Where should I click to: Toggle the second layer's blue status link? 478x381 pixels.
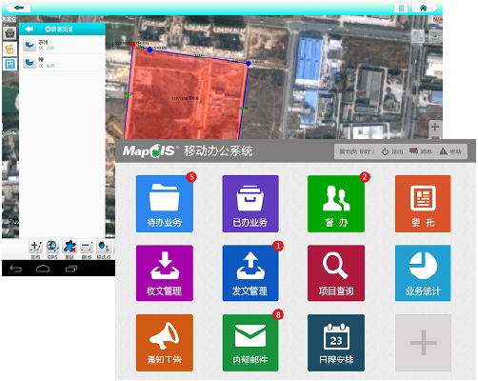(x=50, y=66)
